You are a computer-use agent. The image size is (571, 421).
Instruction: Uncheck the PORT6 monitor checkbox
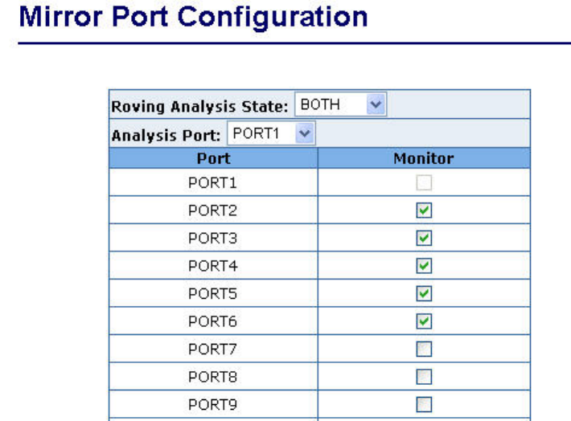[424, 321]
